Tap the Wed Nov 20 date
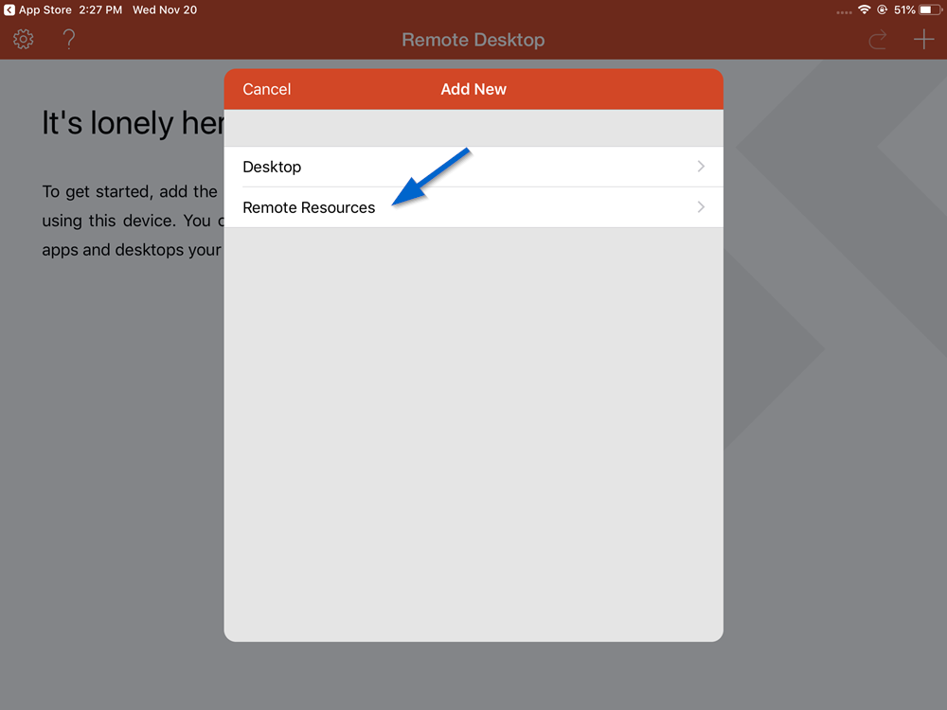Image resolution: width=947 pixels, height=710 pixels. click(165, 9)
